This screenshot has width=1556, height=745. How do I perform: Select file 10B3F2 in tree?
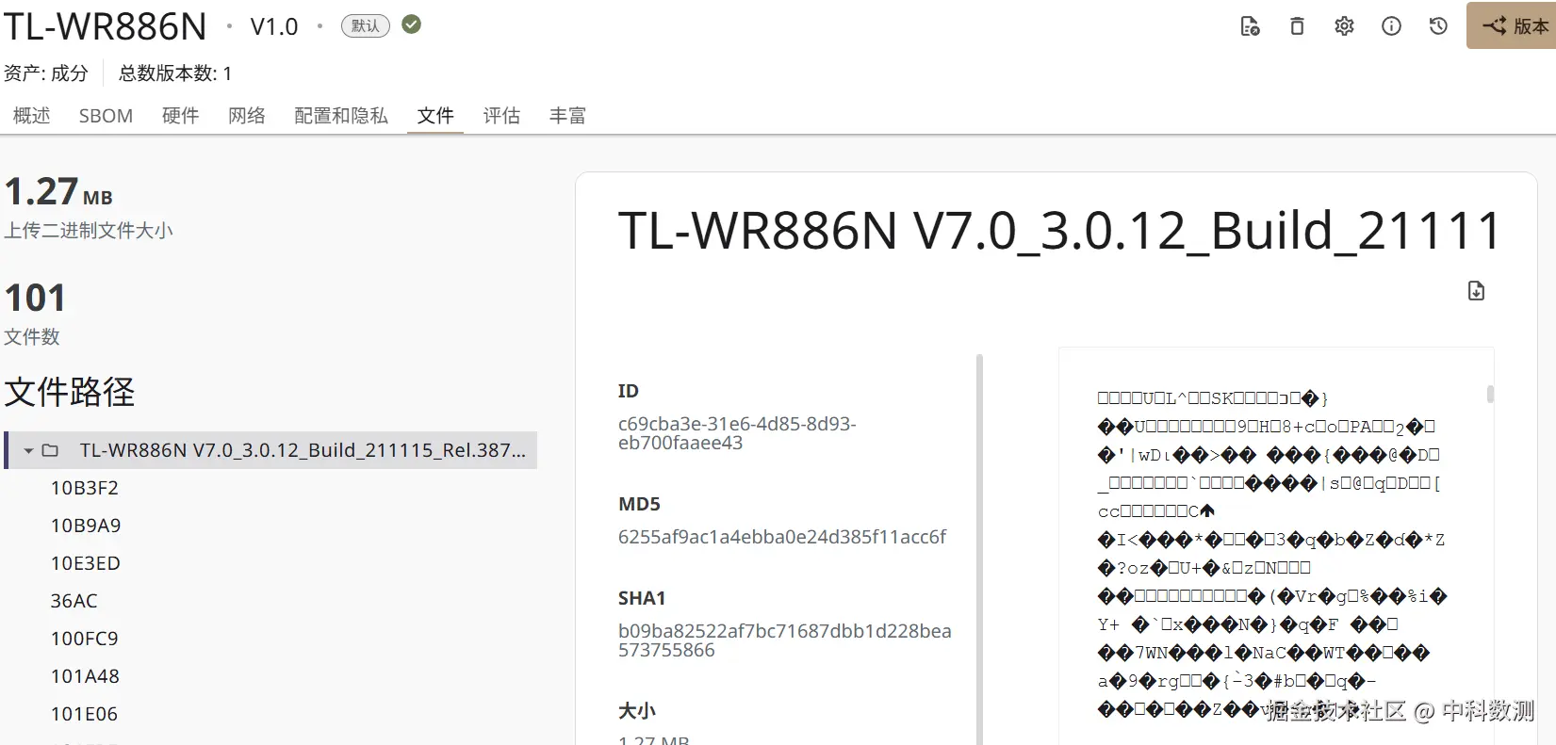pos(85,488)
